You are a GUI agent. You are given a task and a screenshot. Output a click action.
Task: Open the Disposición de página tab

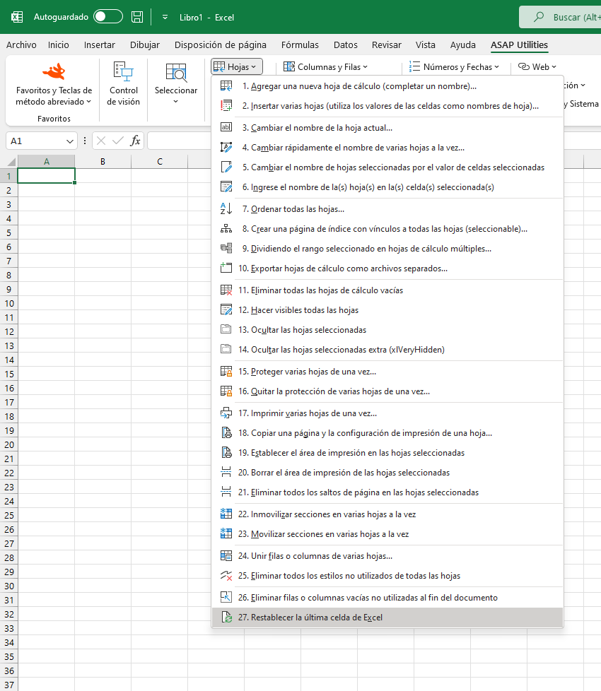click(x=221, y=45)
